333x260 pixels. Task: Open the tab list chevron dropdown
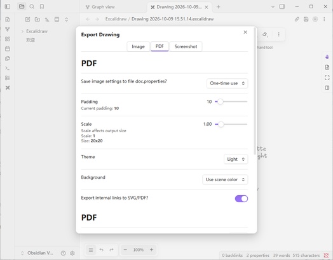(x=273, y=7)
